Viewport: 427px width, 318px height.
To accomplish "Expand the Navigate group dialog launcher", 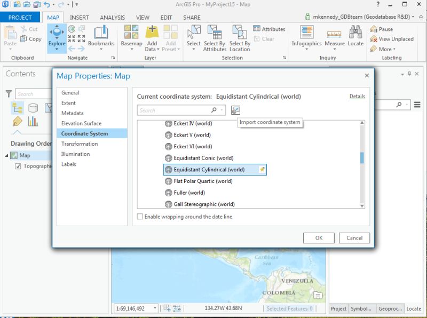I will (x=113, y=58).
